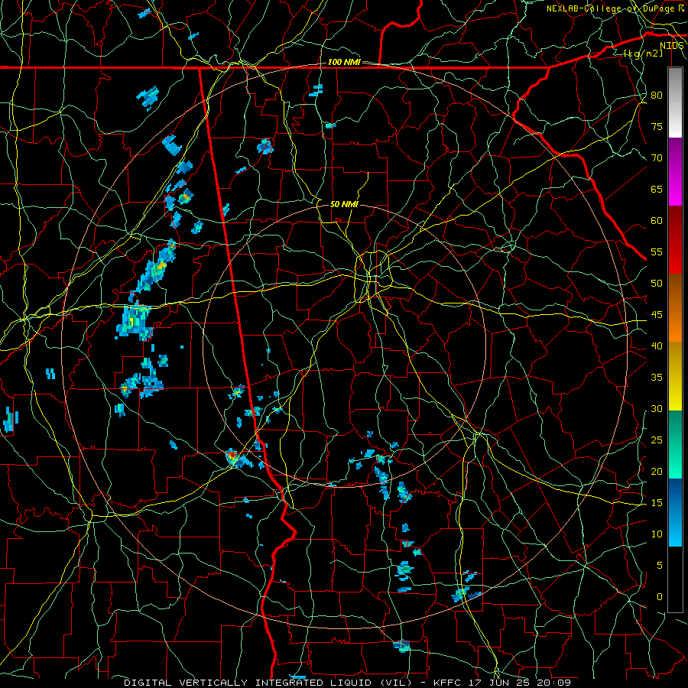Click 'DIGITAL VERTICALLY INTEGRATED LIQUID (VIL)' product title
Image resolution: width=688 pixels, height=688 pixels.
point(268,683)
